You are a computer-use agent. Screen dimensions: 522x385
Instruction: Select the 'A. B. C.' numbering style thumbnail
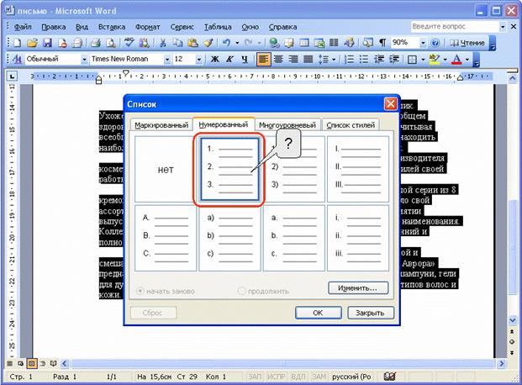166,236
